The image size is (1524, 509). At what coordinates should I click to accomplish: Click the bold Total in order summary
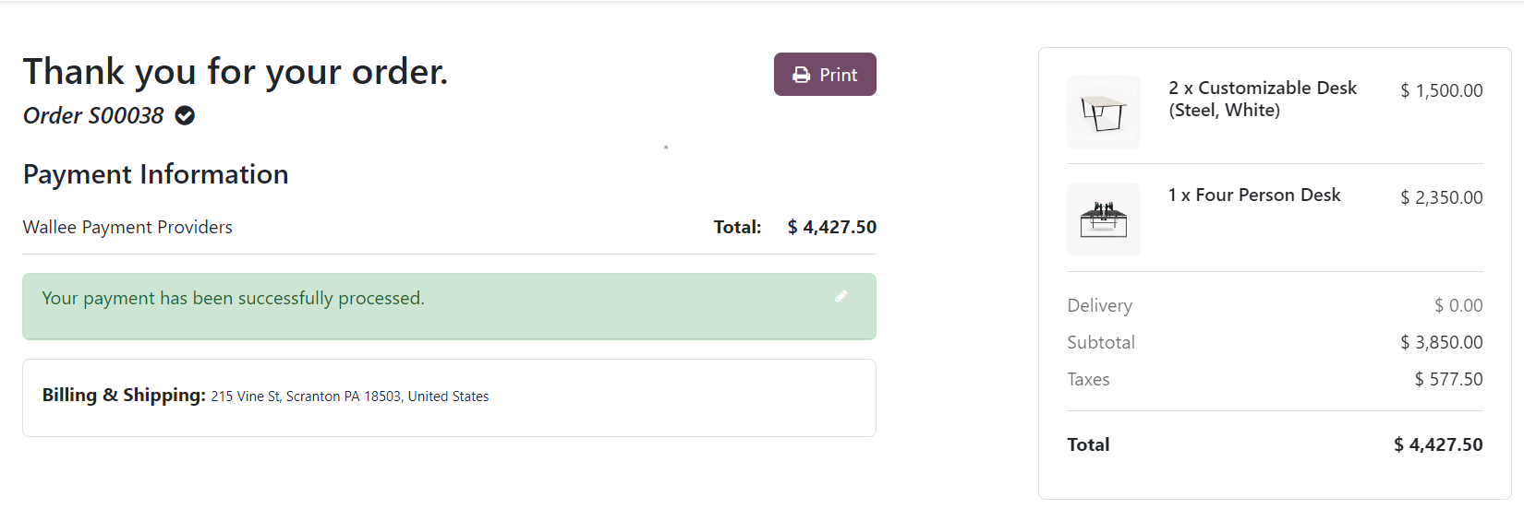click(1088, 444)
